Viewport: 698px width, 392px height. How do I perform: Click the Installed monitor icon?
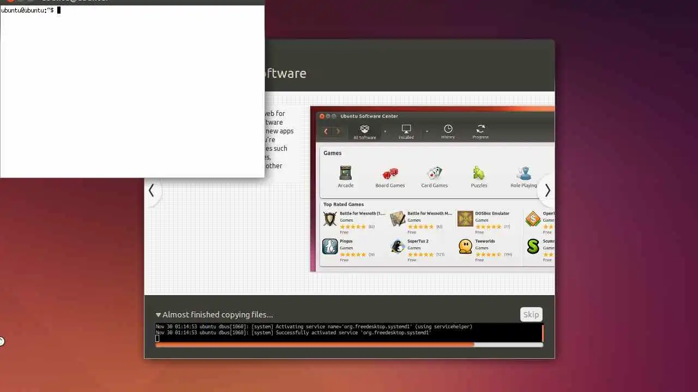[x=406, y=129]
